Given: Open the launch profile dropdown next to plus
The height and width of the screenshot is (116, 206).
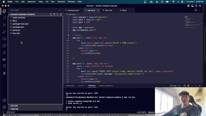Looking at the screenshot, I should pyautogui.click(x=182, y=86).
